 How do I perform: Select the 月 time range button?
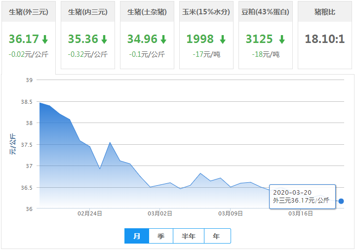point(137,236)
